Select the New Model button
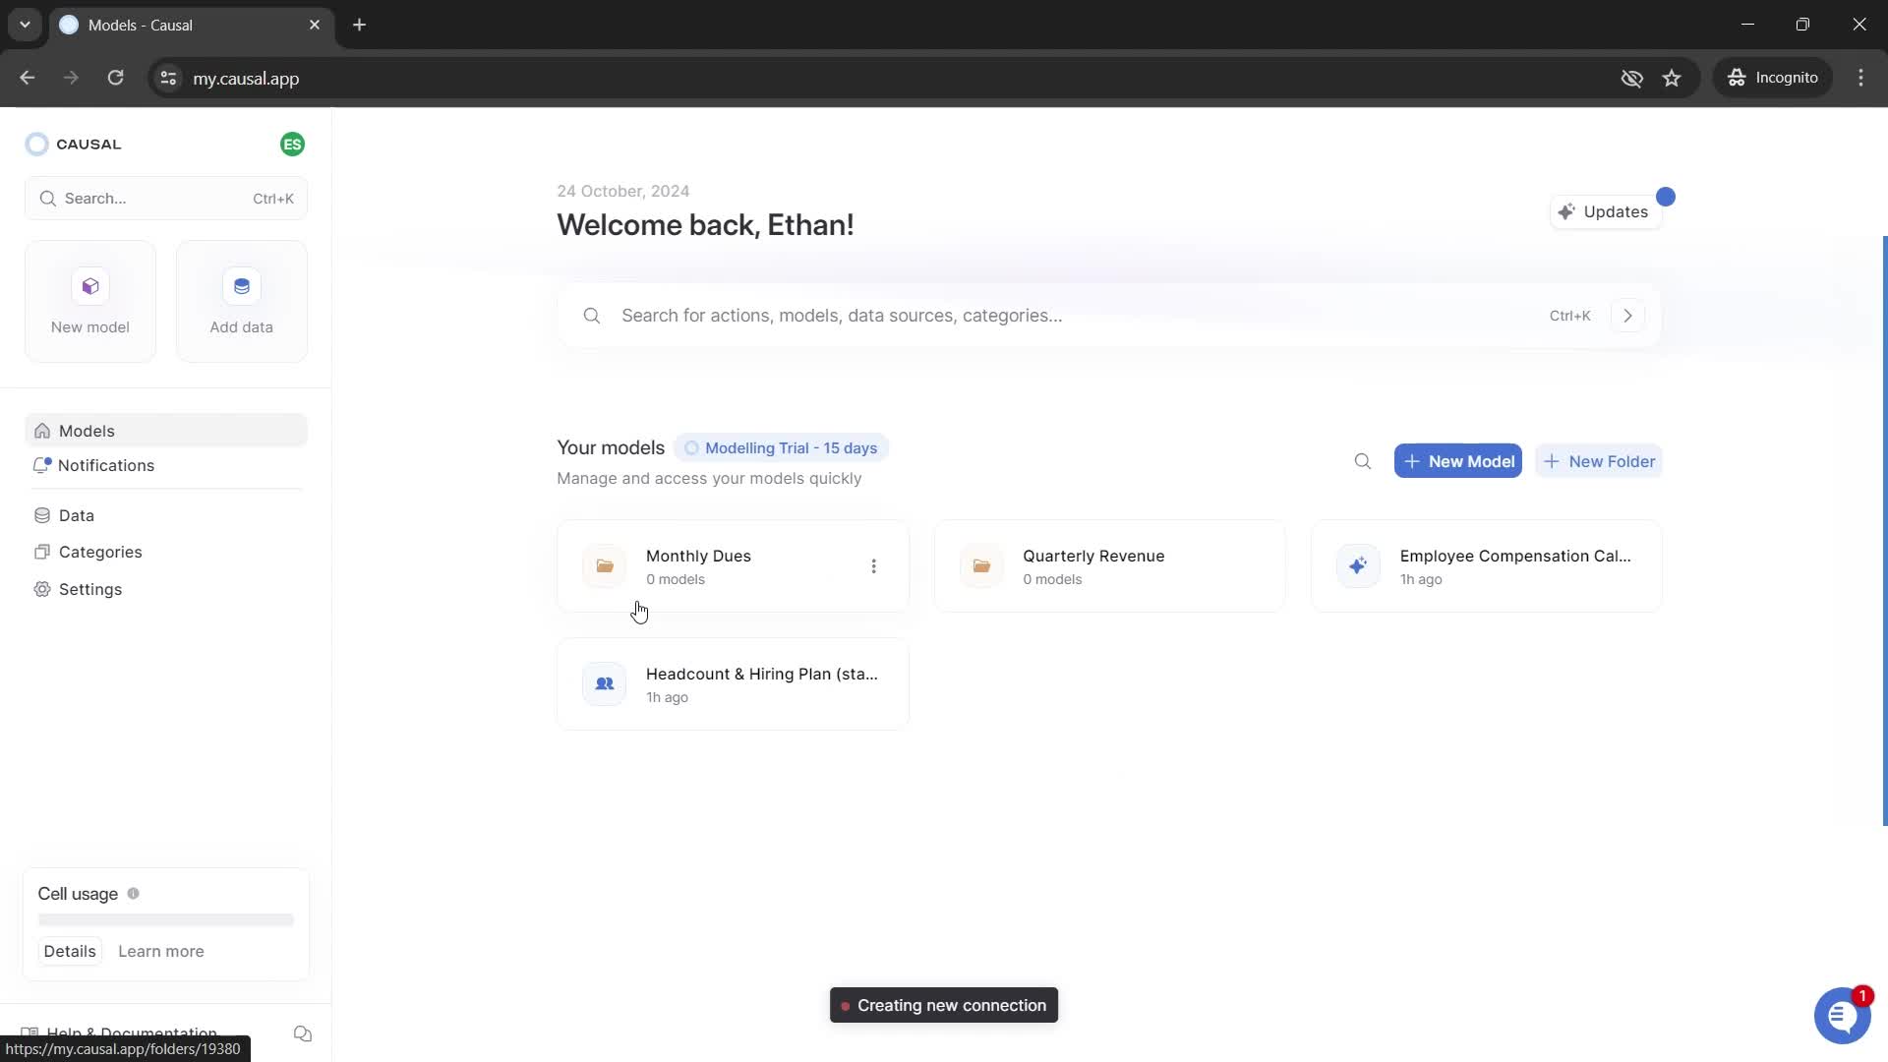The height and width of the screenshot is (1062, 1888). click(x=1461, y=460)
